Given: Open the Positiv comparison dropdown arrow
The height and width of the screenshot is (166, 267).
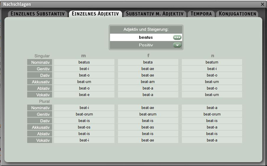Looking at the screenshot, I should tap(177, 45).
